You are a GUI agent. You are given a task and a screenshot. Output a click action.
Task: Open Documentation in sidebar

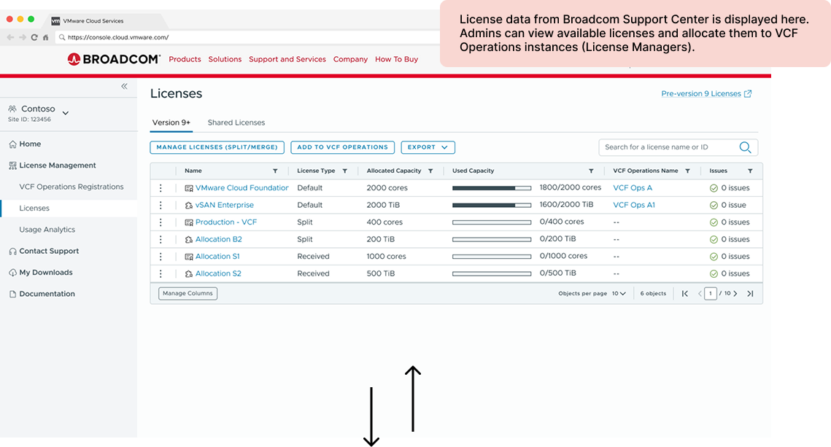point(47,294)
